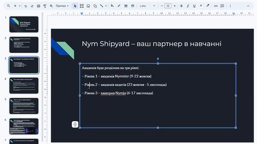Redo the last action
The width and height of the screenshot is (257, 144).
pos(32,6)
